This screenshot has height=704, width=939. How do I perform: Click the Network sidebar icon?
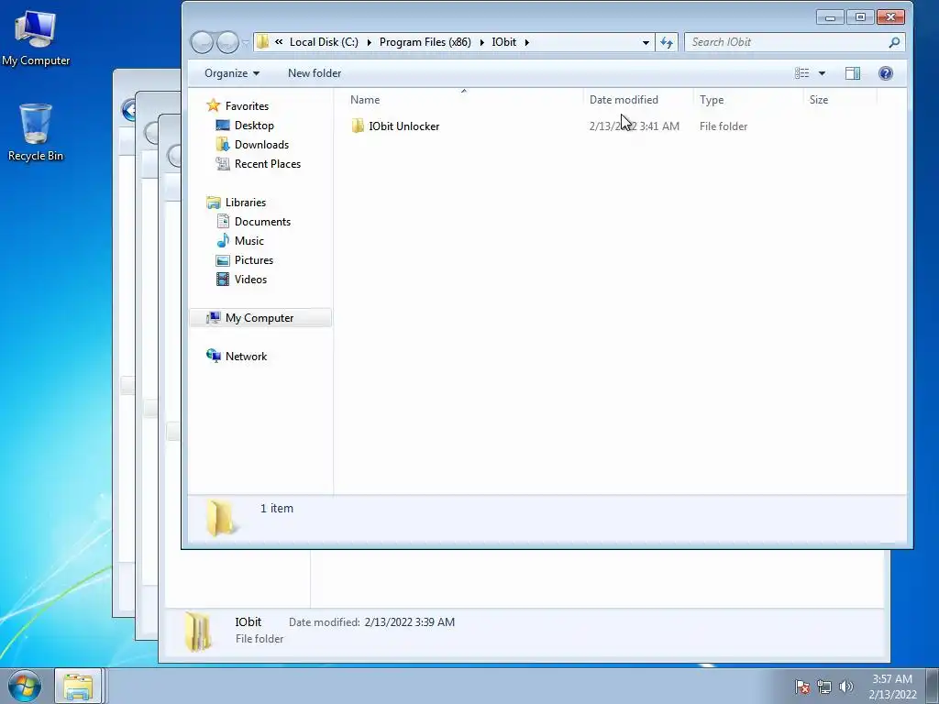[213, 357]
